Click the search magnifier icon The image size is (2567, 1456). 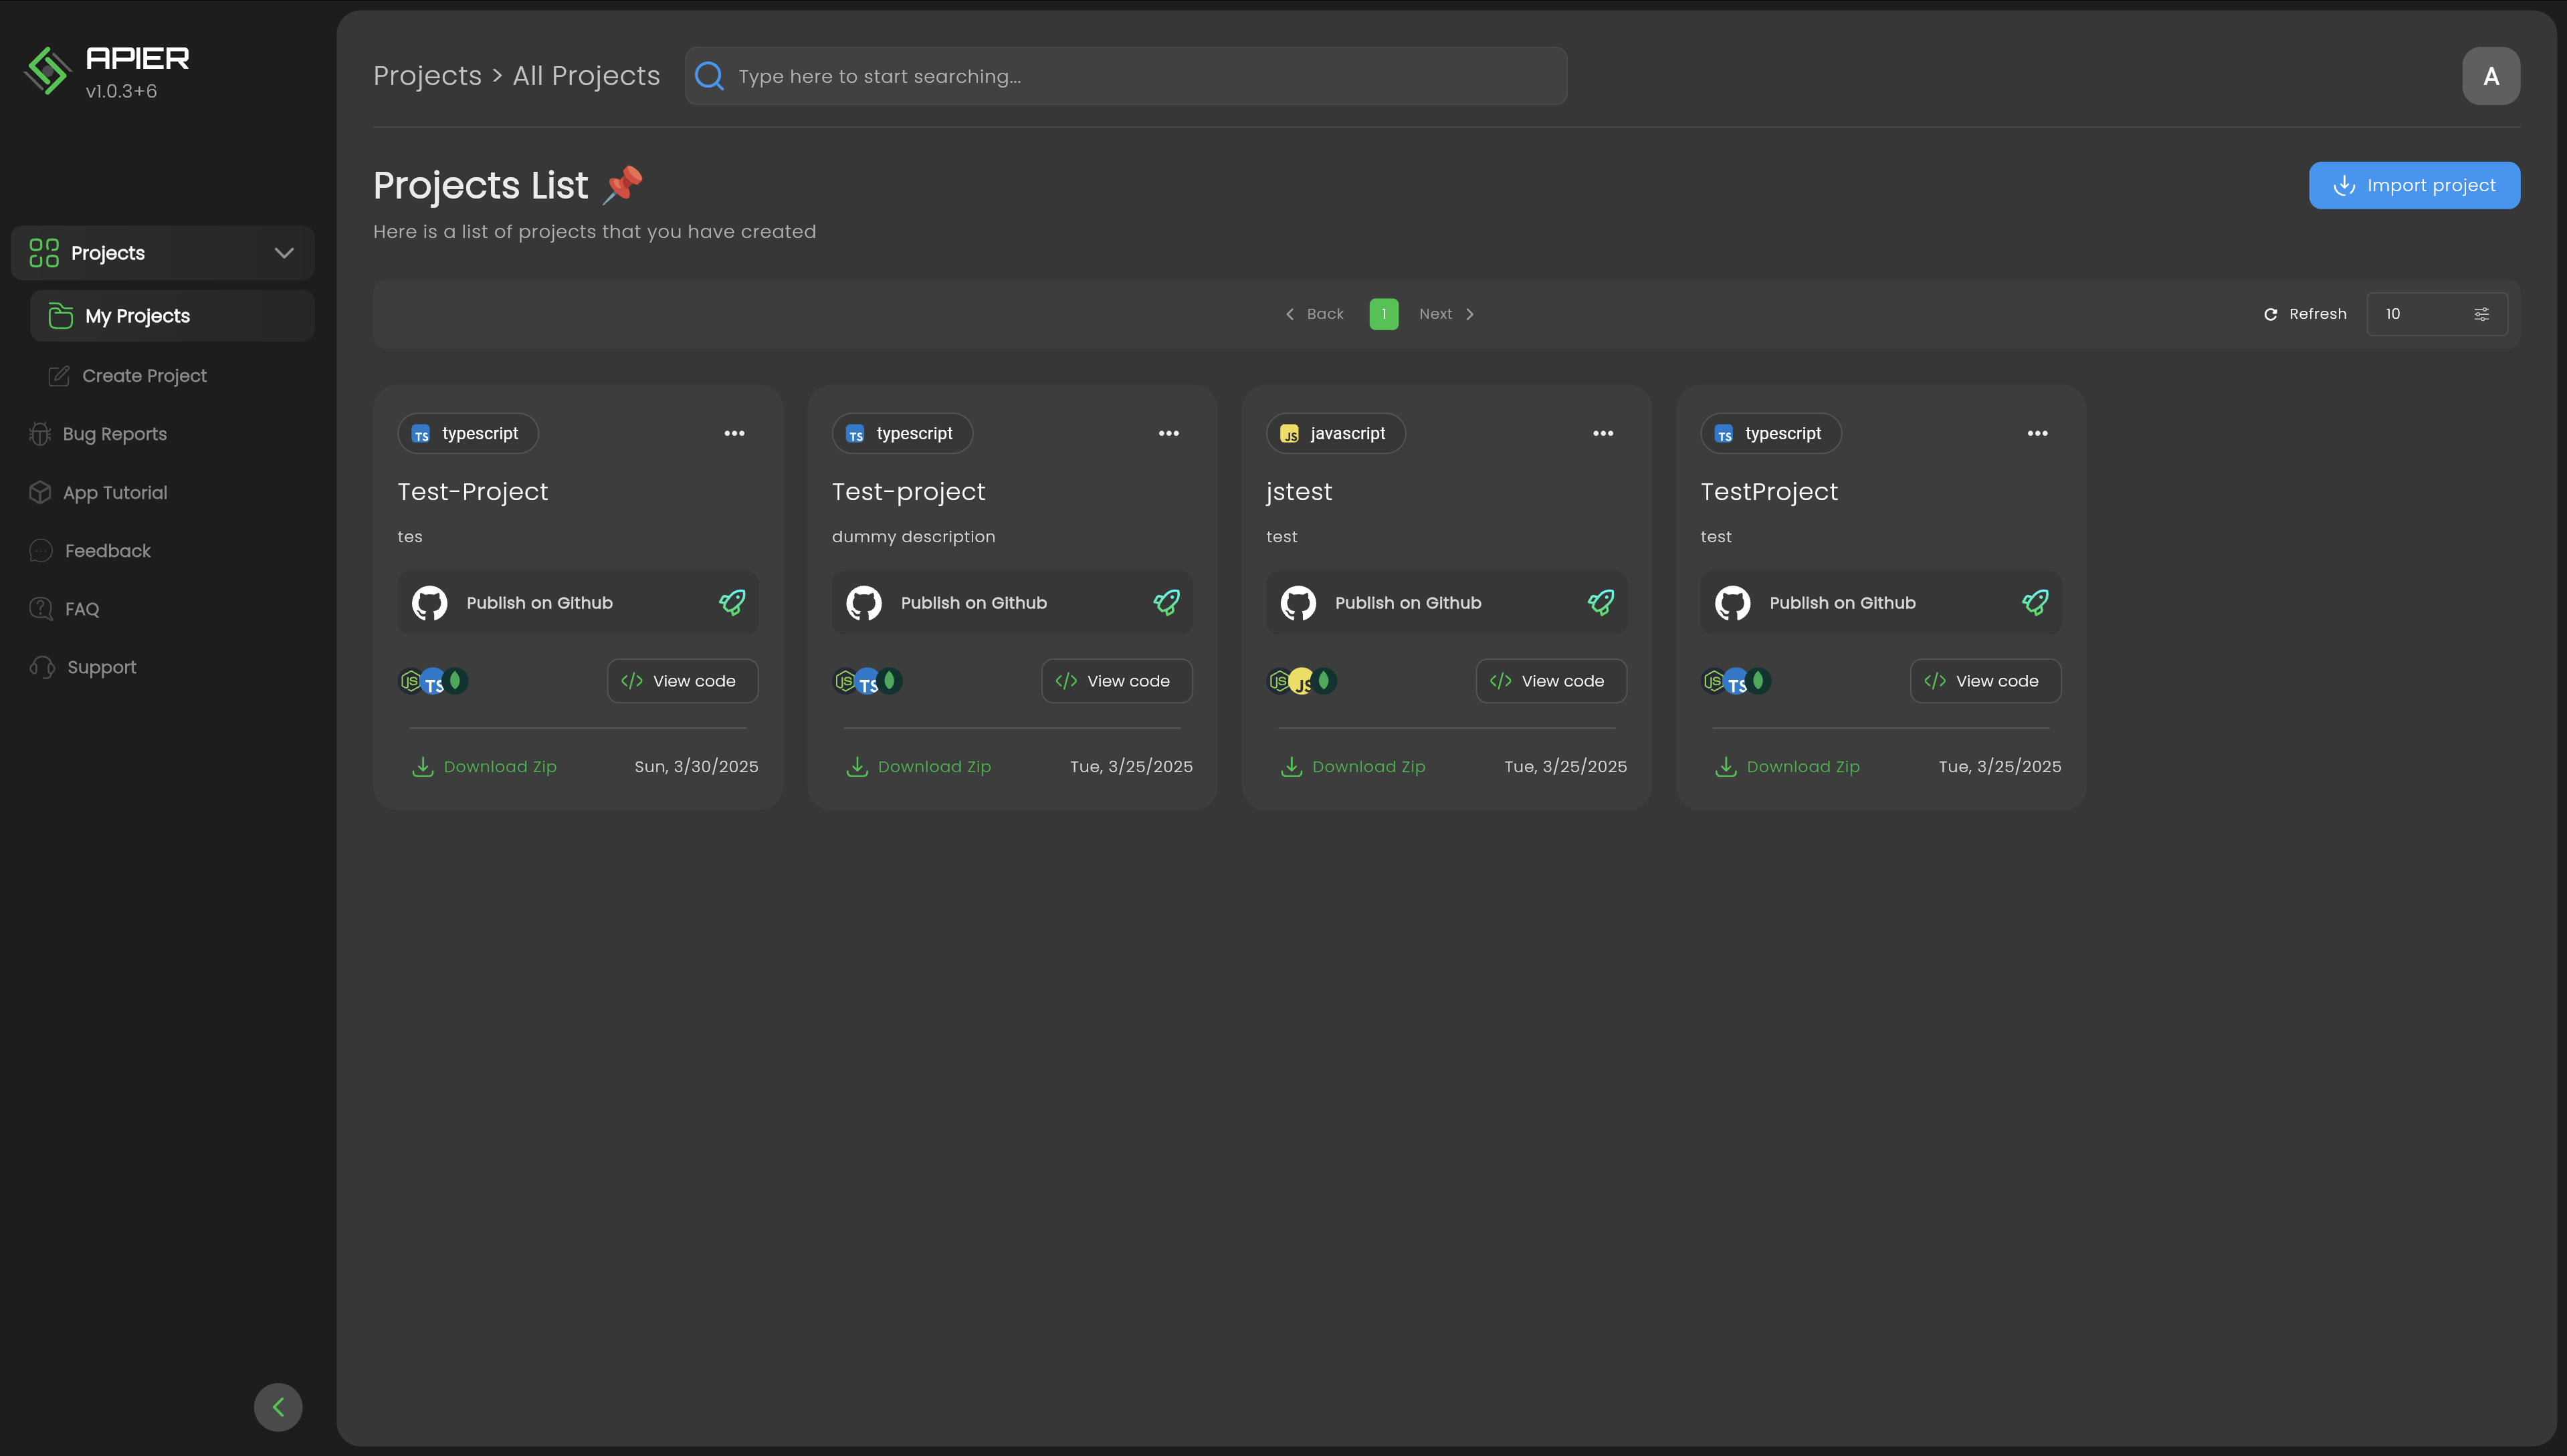(709, 76)
